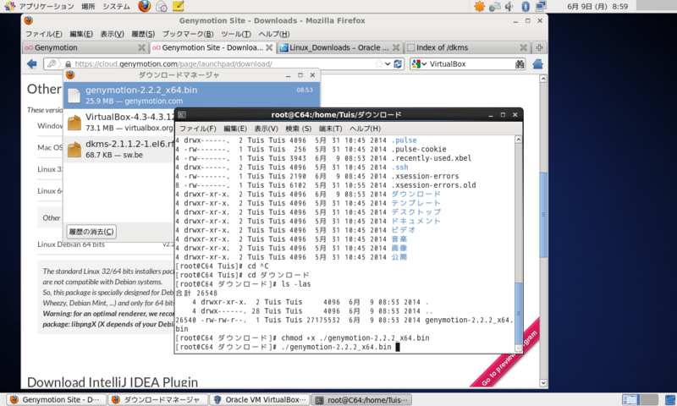Click the terminal window menu icon in titlebar

tap(182, 115)
